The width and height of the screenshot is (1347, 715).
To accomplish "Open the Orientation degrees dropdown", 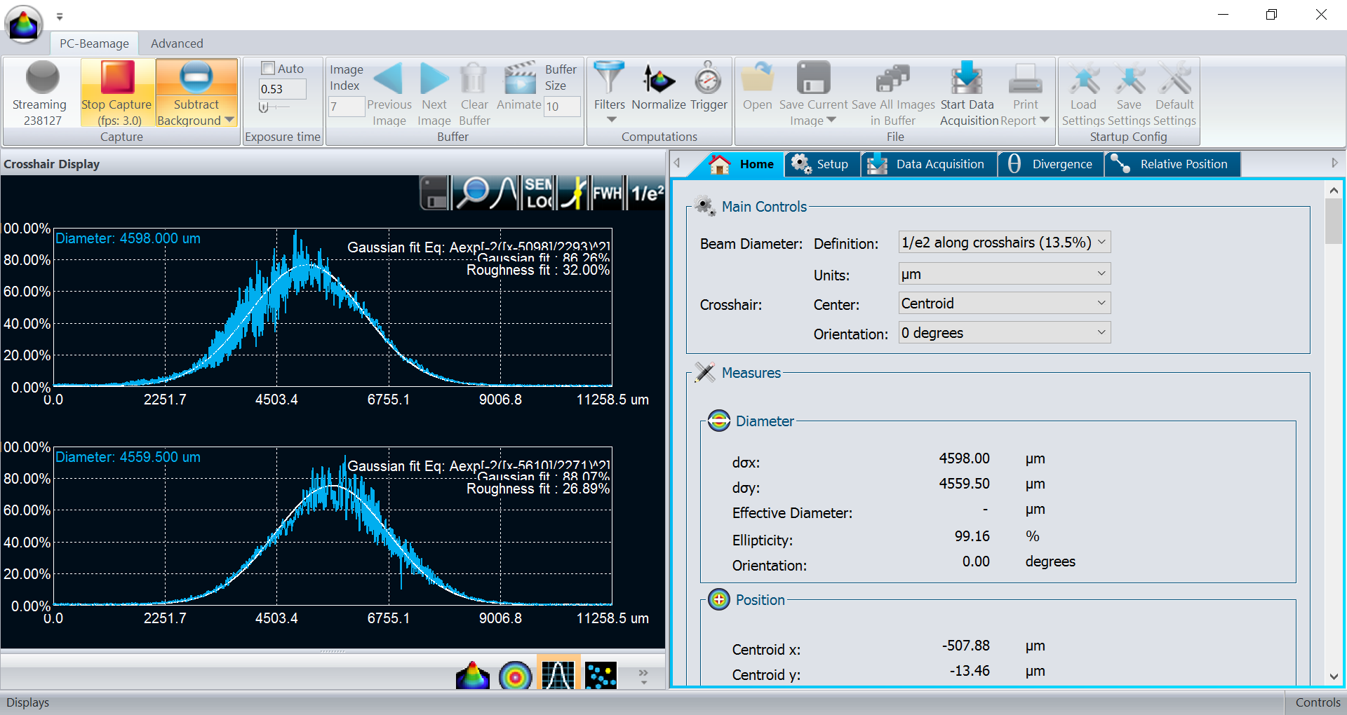I will [1004, 333].
